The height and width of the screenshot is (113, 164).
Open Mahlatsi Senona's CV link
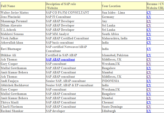coord(149,34)
